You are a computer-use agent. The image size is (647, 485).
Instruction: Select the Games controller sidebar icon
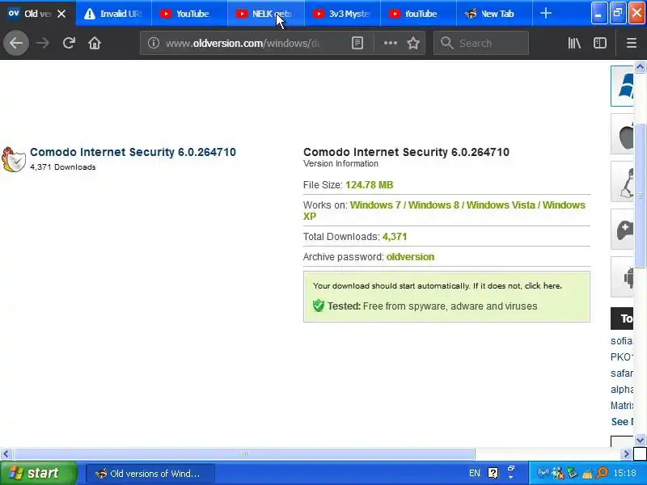pos(622,230)
